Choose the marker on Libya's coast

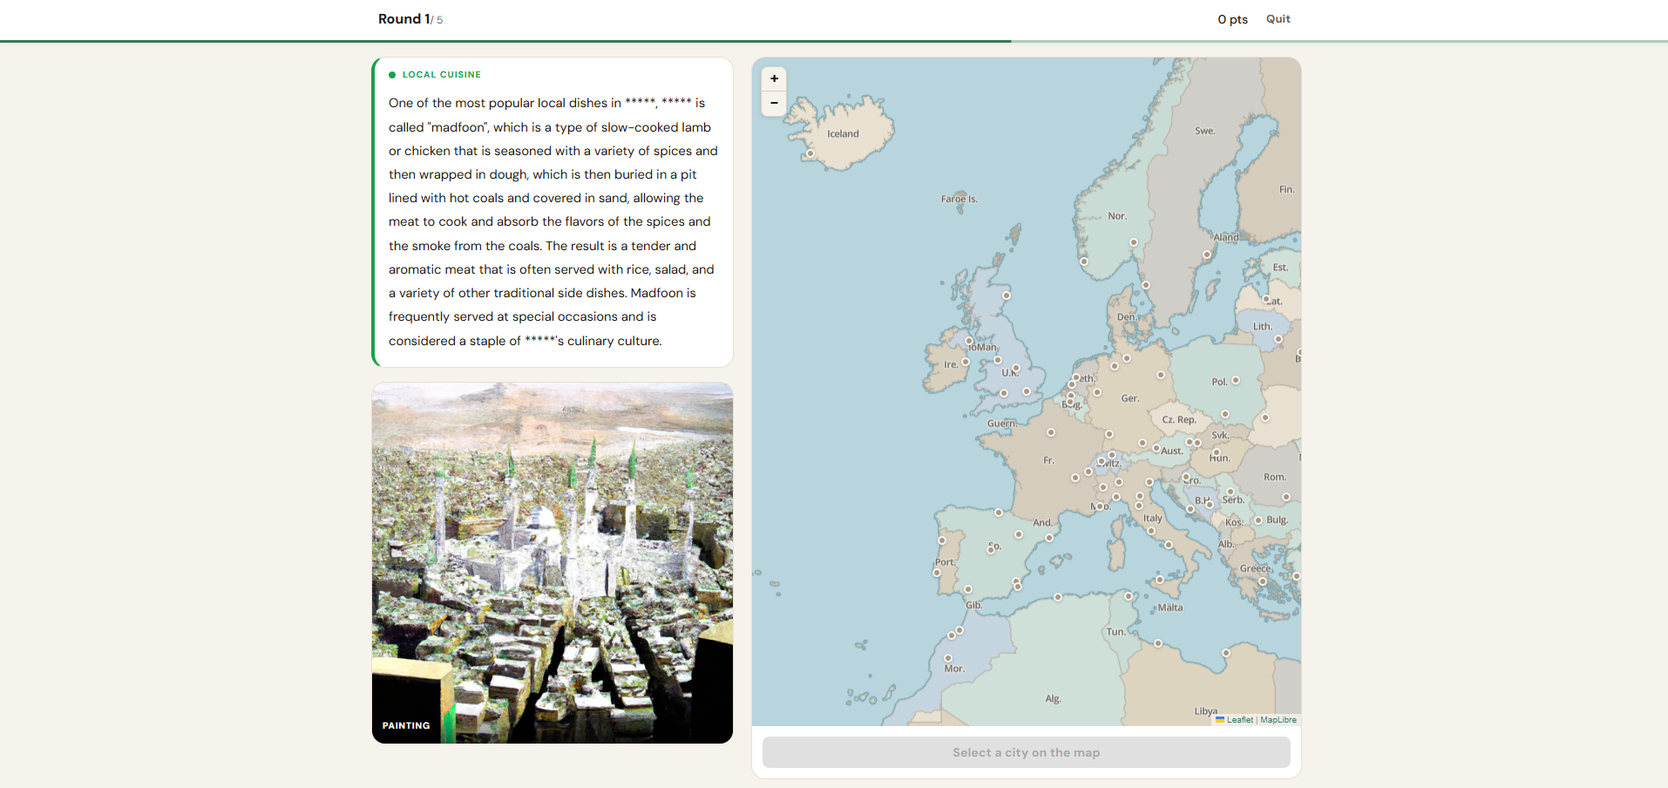[x=1226, y=653]
